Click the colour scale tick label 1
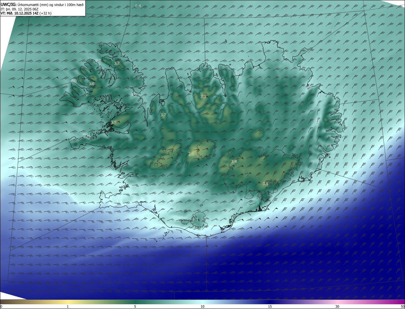 68,307
